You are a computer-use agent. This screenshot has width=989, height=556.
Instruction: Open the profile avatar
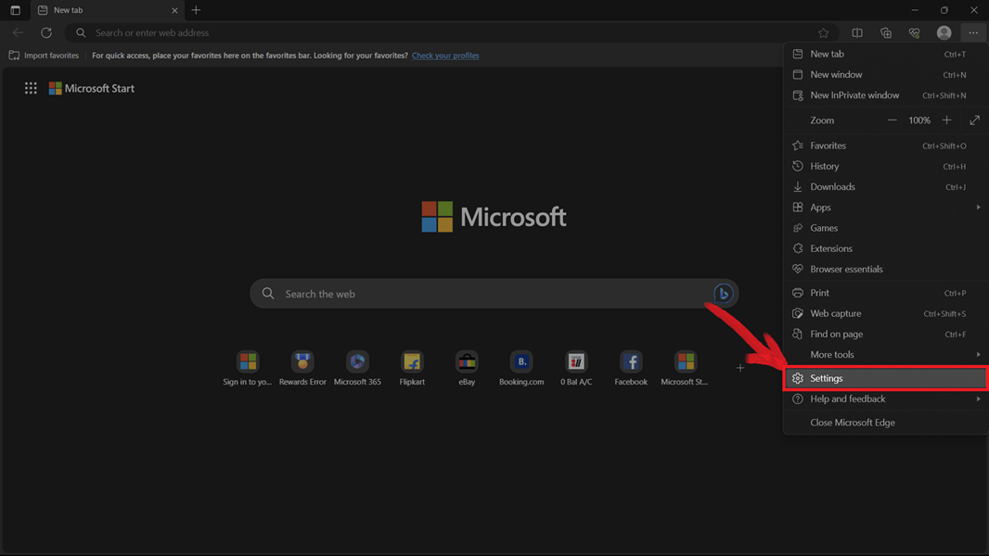(944, 32)
